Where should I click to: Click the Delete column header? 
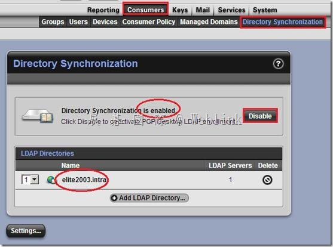(268, 165)
